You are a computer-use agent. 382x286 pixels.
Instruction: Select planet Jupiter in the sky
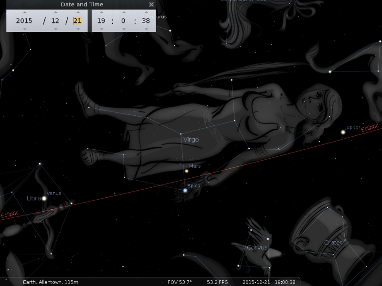tap(343, 132)
